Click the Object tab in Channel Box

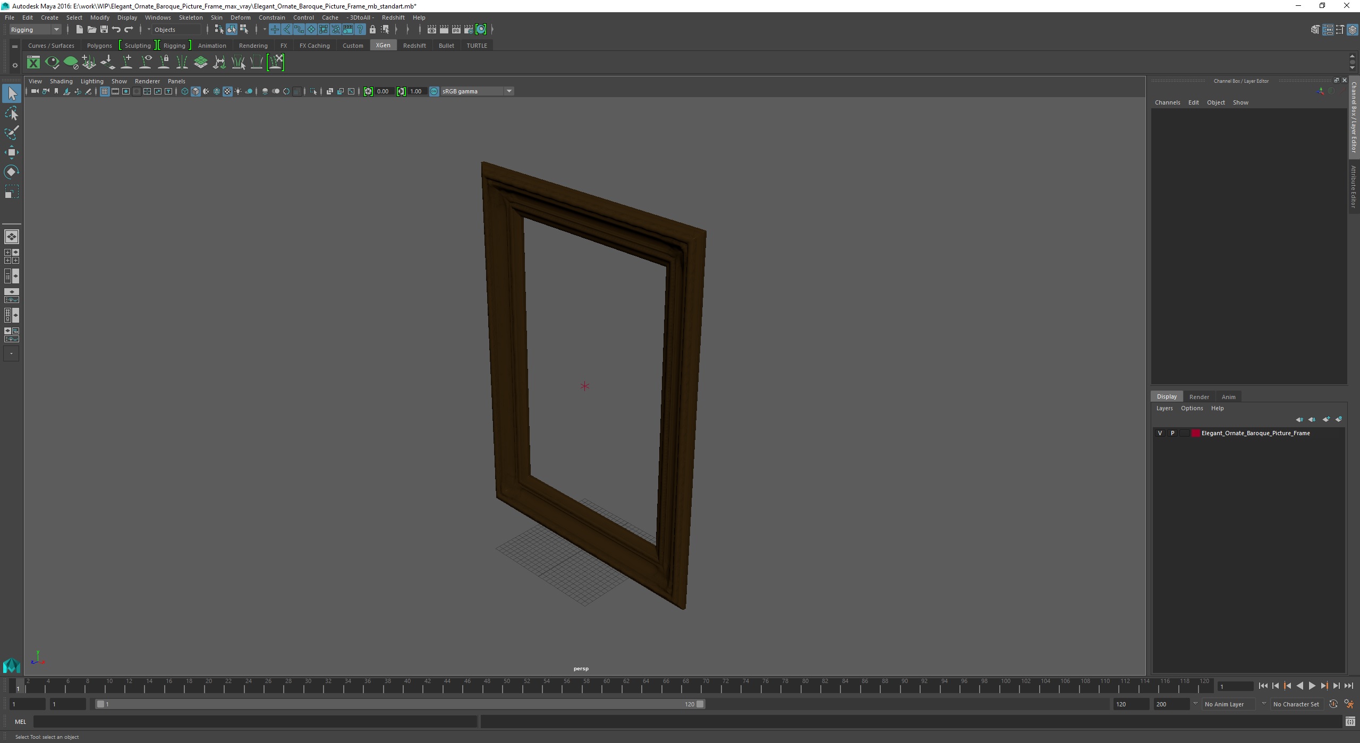(x=1215, y=102)
